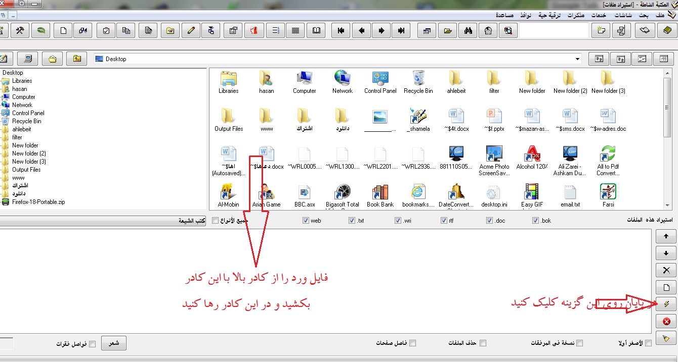This screenshot has height=362, width=678.
Task: Open the ترقية حية menu
Action: point(549,16)
